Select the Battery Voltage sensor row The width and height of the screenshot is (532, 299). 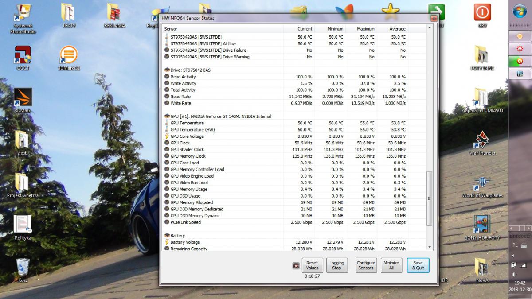pos(295,242)
